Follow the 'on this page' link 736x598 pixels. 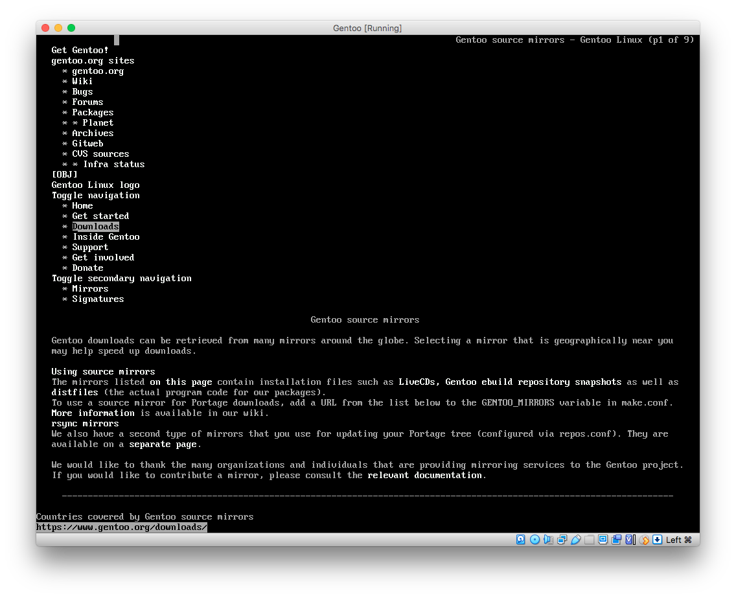pos(181,382)
